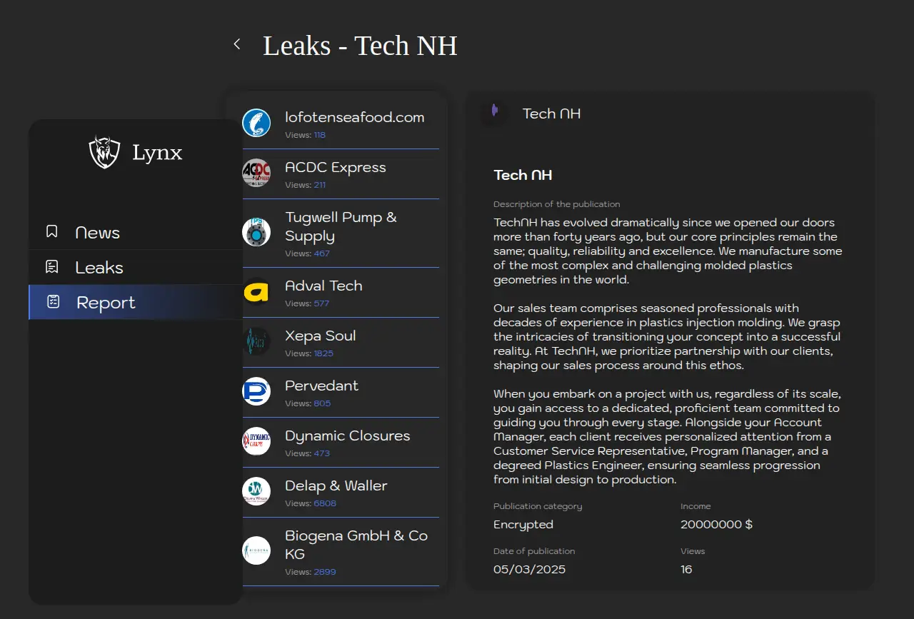Select the Report menu item
Viewport: 914px width, 619px height.
pyautogui.click(x=106, y=303)
